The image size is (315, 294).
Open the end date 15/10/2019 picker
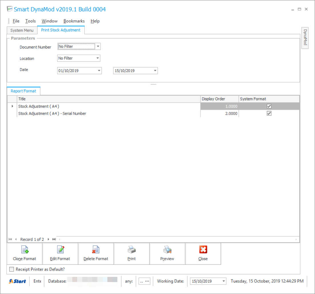(155, 71)
